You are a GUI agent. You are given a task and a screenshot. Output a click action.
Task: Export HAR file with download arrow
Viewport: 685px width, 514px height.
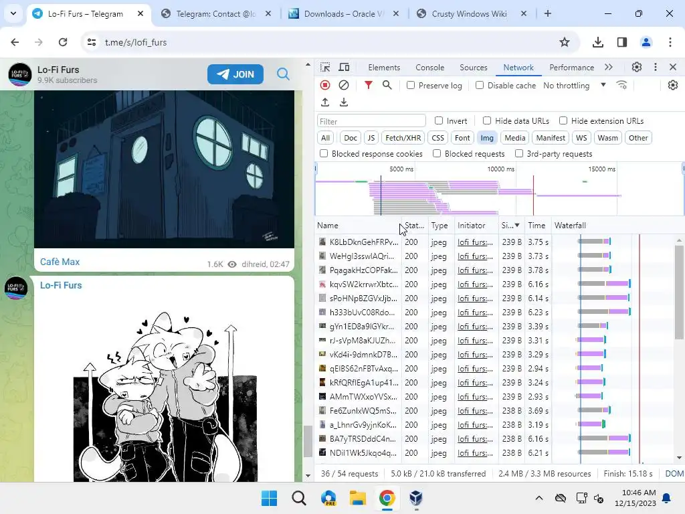[344, 102]
